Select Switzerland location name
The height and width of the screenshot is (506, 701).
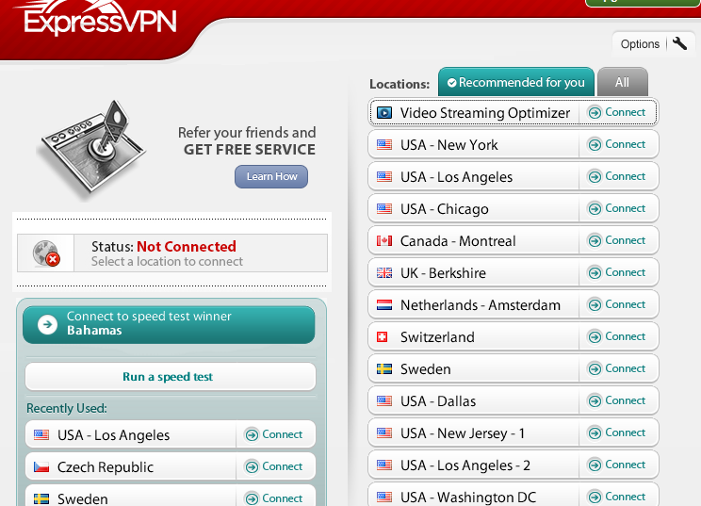click(437, 337)
